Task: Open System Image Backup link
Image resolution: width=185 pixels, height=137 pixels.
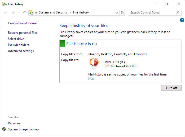Action: 23,129
